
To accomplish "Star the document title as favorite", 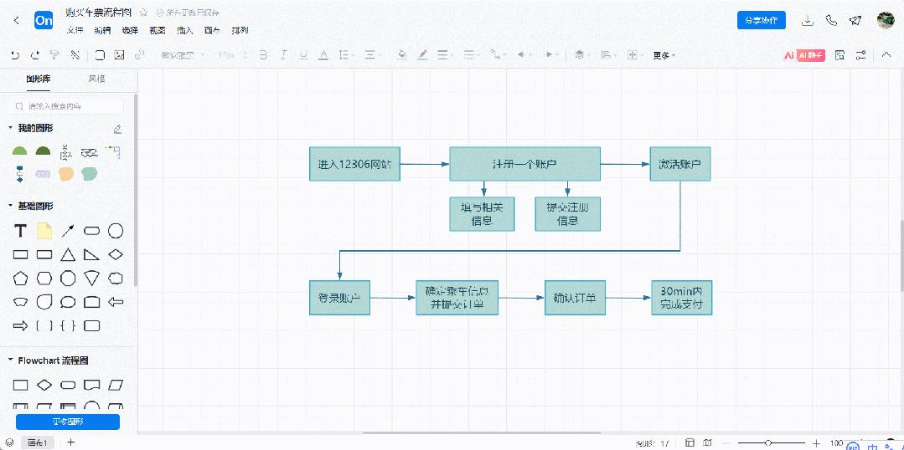I will (143, 12).
